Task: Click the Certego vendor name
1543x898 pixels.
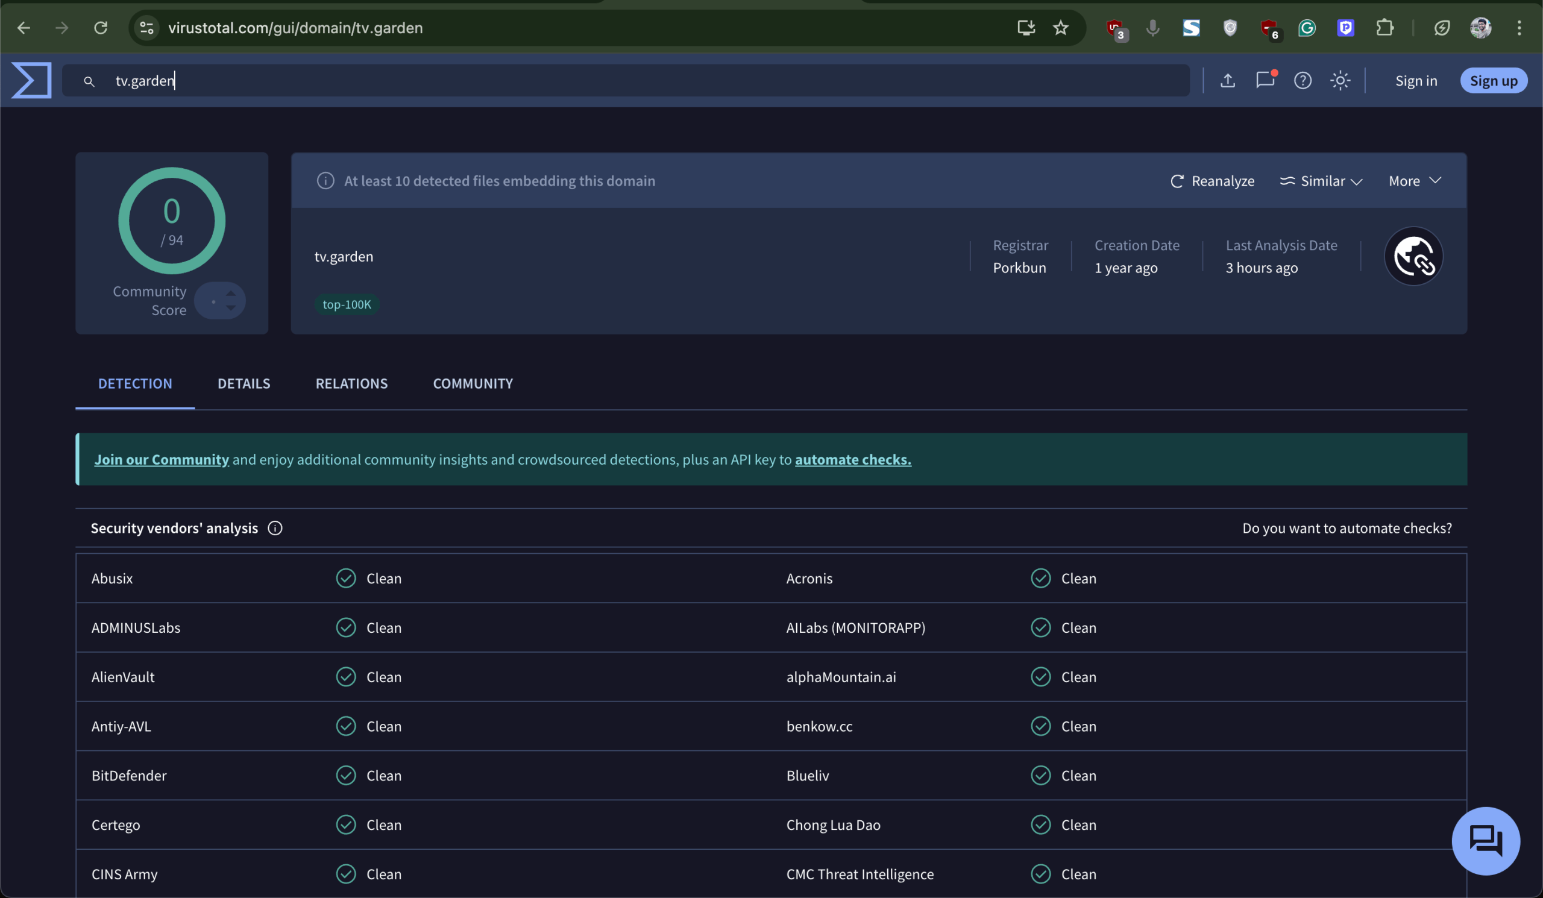Action: click(x=116, y=824)
